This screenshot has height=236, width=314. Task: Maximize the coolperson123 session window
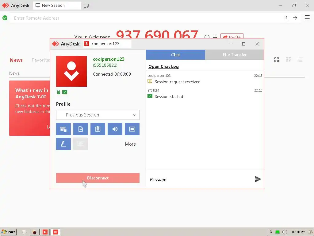(x=244, y=44)
